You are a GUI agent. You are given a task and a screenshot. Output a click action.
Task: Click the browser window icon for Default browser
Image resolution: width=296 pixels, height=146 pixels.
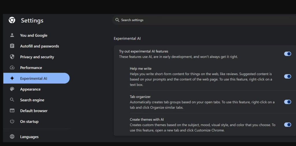[12, 111]
